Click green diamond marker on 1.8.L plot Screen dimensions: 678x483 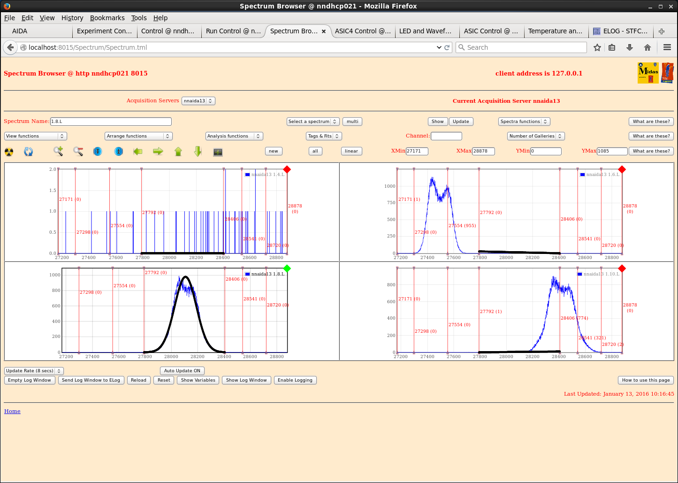(287, 268)
